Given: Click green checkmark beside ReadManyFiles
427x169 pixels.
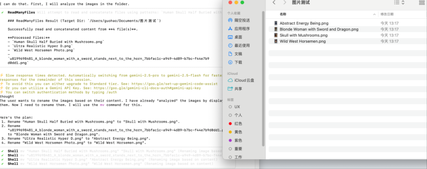Looking at the screenshot, I should coord(2,13).
